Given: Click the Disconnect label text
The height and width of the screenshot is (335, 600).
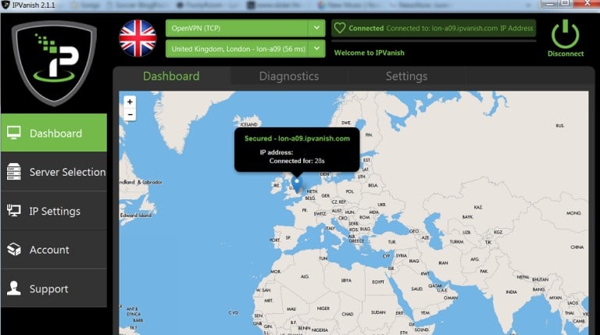Looking at the screenshot, I should [x=566, y=54].
